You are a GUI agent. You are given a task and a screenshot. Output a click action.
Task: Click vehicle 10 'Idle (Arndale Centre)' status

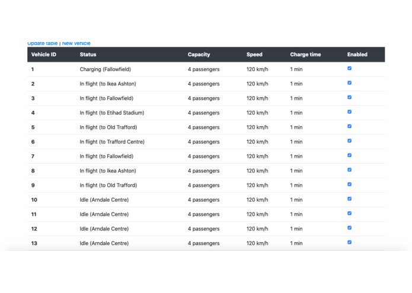tap(104, 200)
